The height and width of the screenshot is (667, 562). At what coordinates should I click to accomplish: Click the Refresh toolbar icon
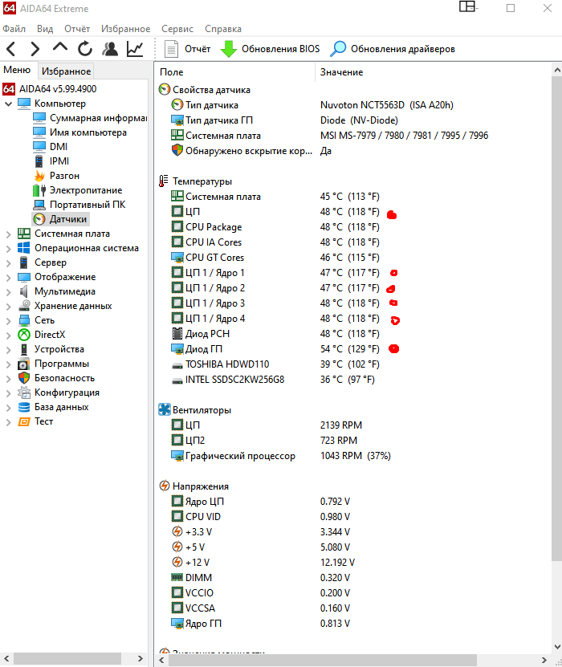(x=85, y=49)
